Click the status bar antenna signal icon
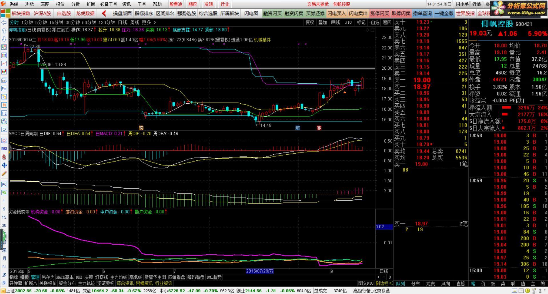This screenshot has width=548, height=294. coord(533,291)
